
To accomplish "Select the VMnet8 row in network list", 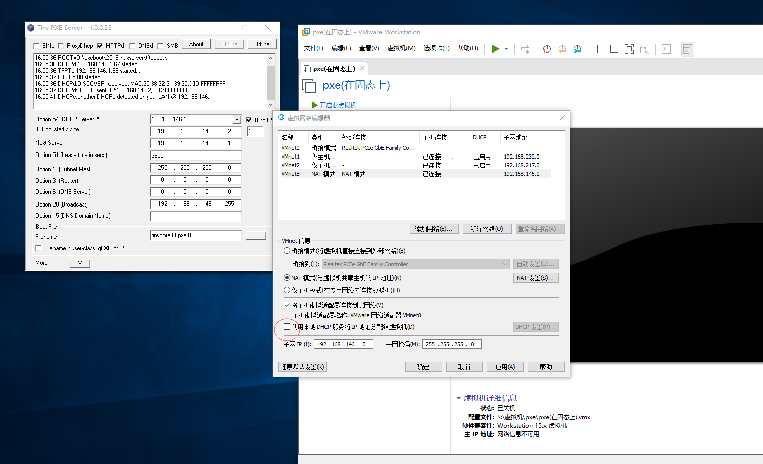I will point(415,174).
